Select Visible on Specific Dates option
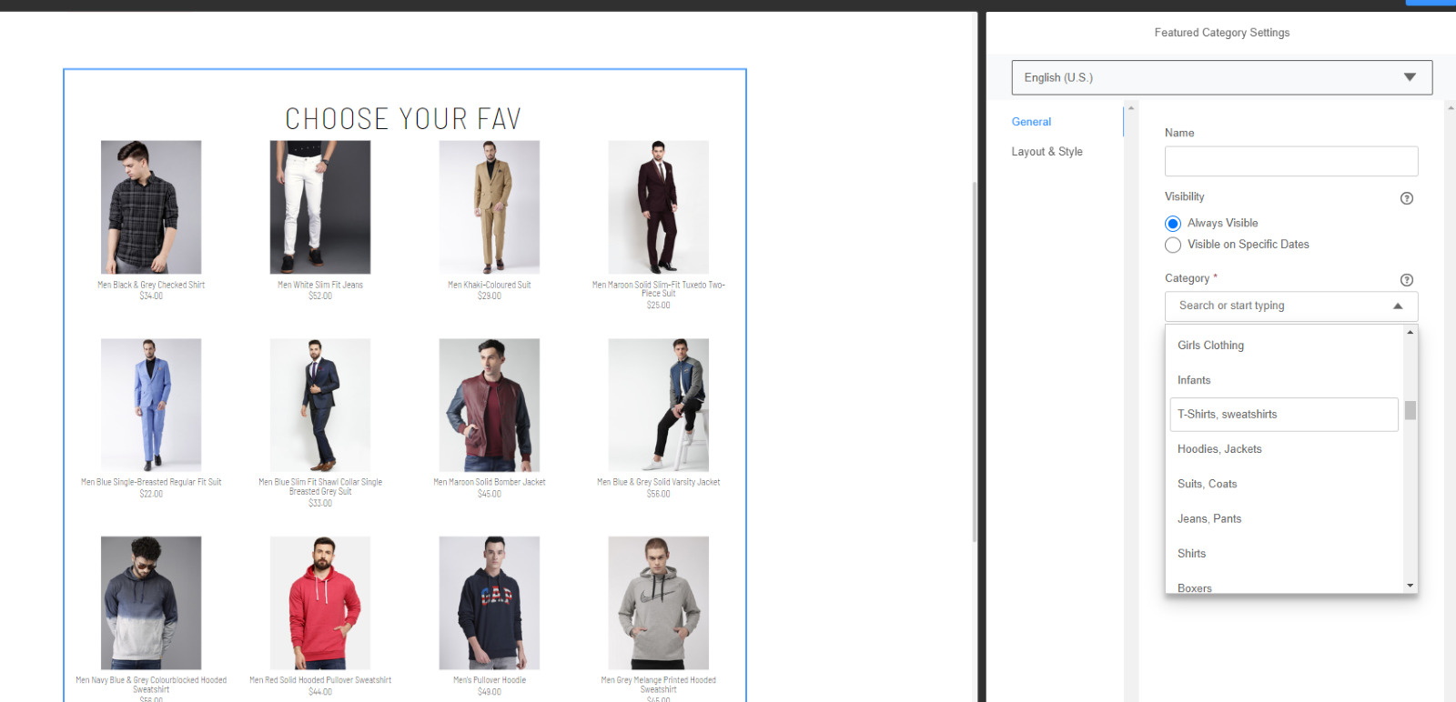 tap(1173, 245)
